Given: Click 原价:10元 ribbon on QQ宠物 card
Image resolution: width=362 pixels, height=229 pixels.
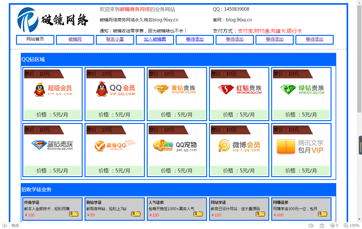Looking at the screenshot, I should pos(168,130).
